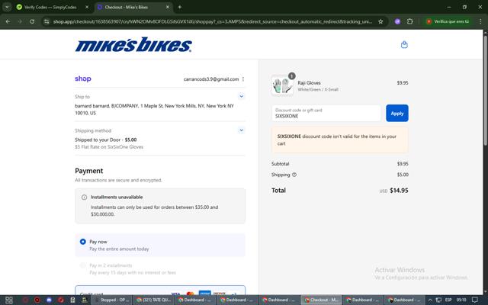Click the 'Shipped to your Door - $5.00' text
This screenshot has height=305, width=488.
coord(106,140)
